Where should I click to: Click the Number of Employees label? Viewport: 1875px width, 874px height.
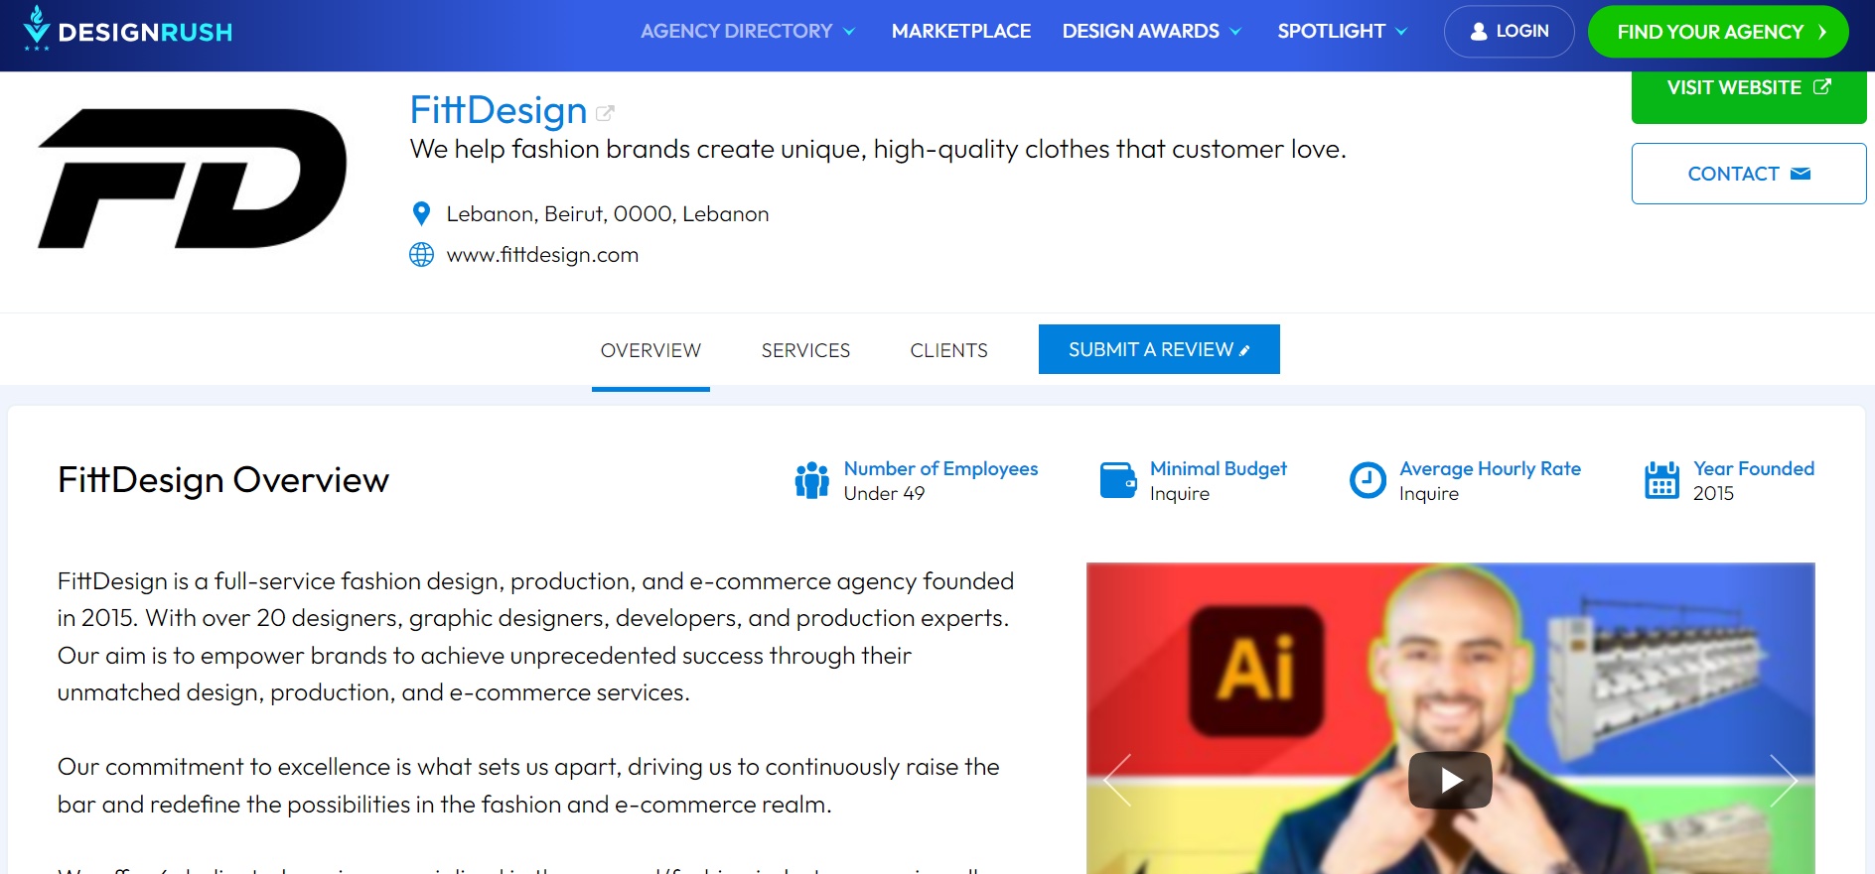(940, 468)
